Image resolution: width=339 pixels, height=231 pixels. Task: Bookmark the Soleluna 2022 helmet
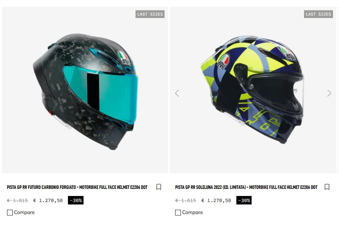tap(327, 187)
